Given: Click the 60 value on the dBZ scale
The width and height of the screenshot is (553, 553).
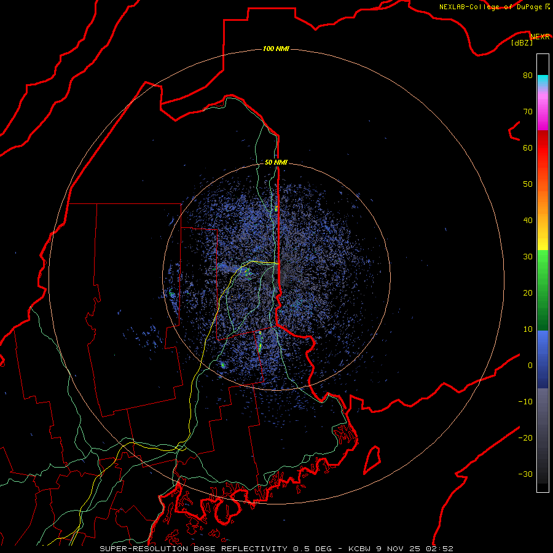Looking at the screenshot, I should tap(528, 148).
